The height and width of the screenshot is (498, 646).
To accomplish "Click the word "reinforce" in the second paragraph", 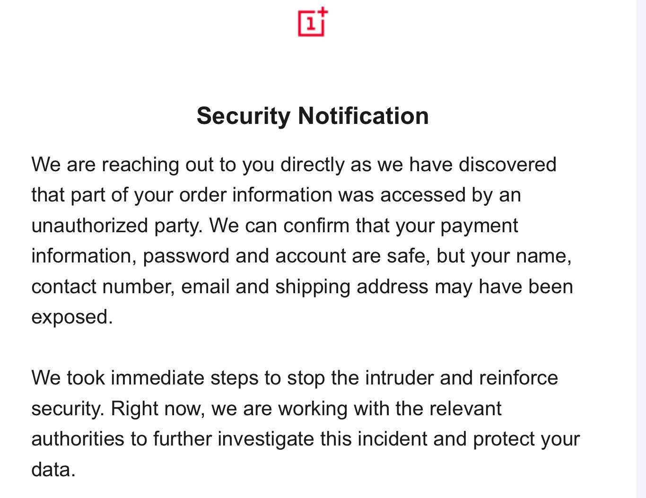I will [x=518, y=378].
